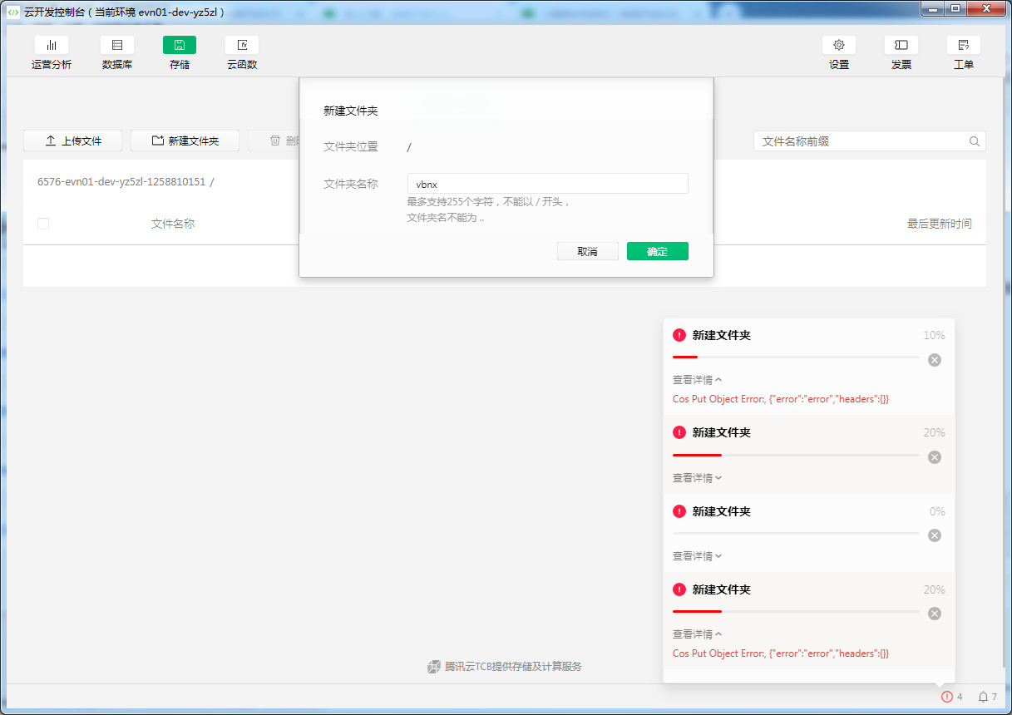1012x715 pixels.
Task: Click the search magnifier icon
Action: click(975, 141)
